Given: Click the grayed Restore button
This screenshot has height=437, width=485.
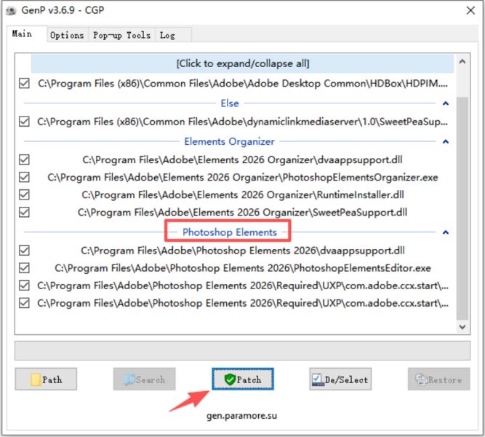Looking at the screenshot, I should click(x=439, y=379).
